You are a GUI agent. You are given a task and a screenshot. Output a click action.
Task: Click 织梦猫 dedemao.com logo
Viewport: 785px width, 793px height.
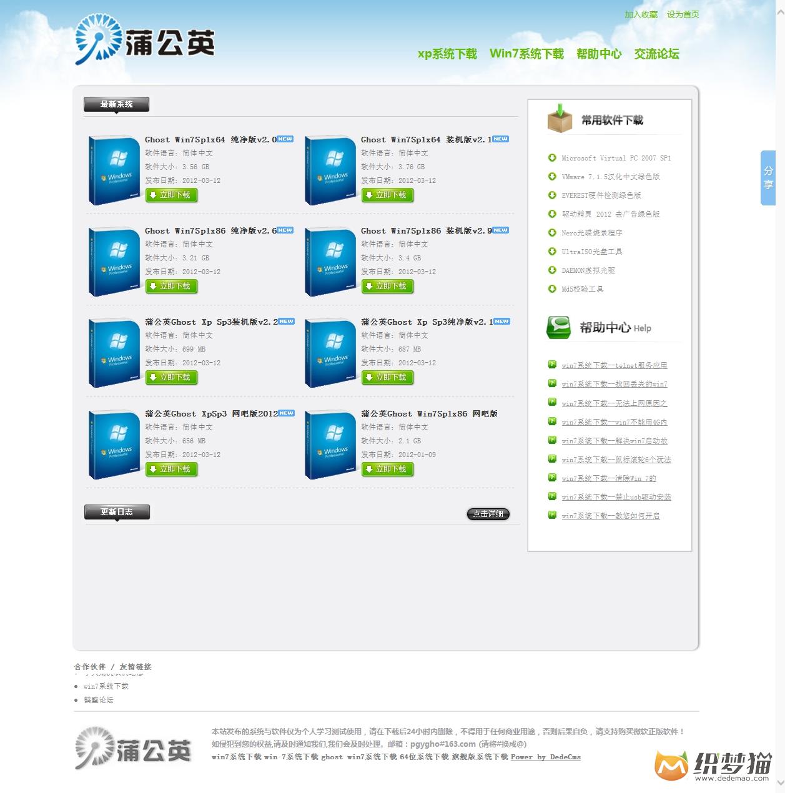[713, 765]
